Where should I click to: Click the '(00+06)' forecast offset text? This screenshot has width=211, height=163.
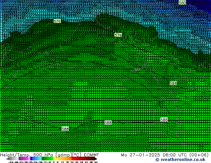pos(199,155)
